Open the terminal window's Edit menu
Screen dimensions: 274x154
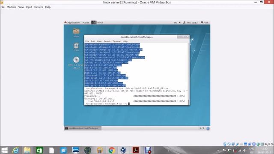[93, 41]
